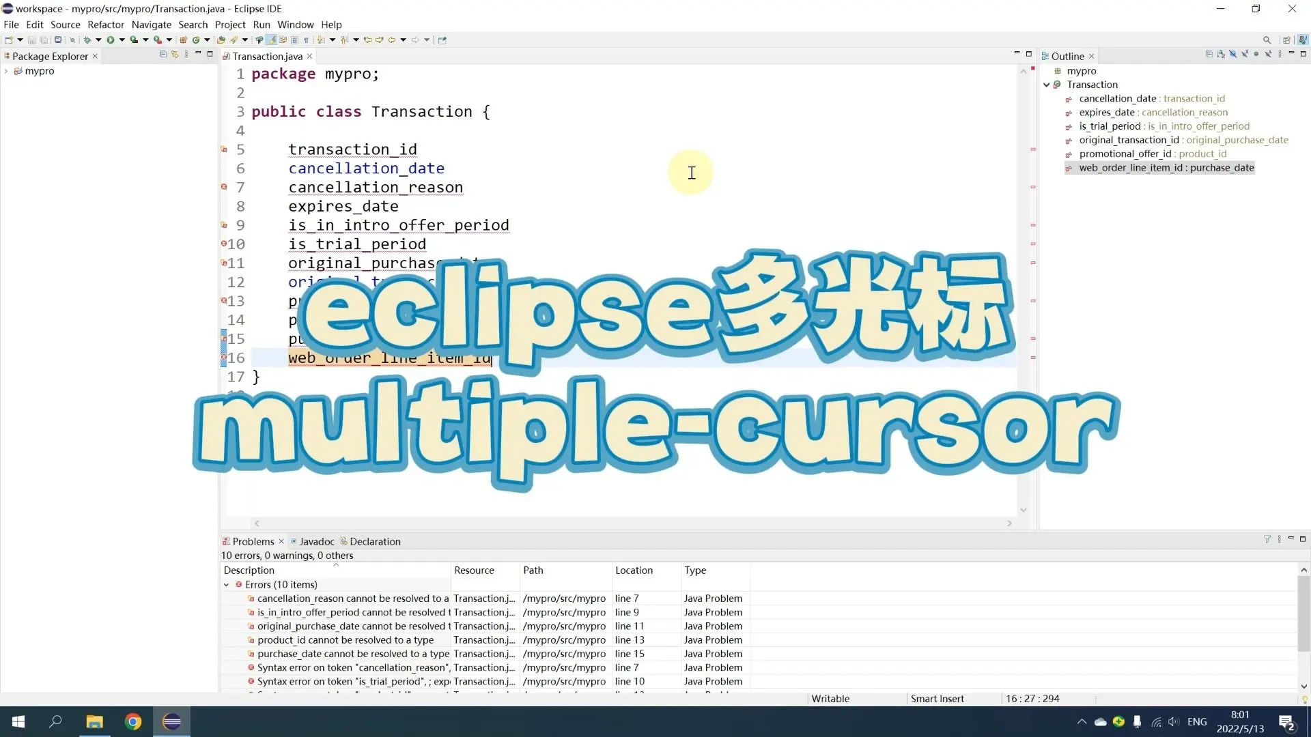Toggle Hide Fields in the Outline view
1311x737 pixels.
pyautogui.click(x=1232, y=54)
